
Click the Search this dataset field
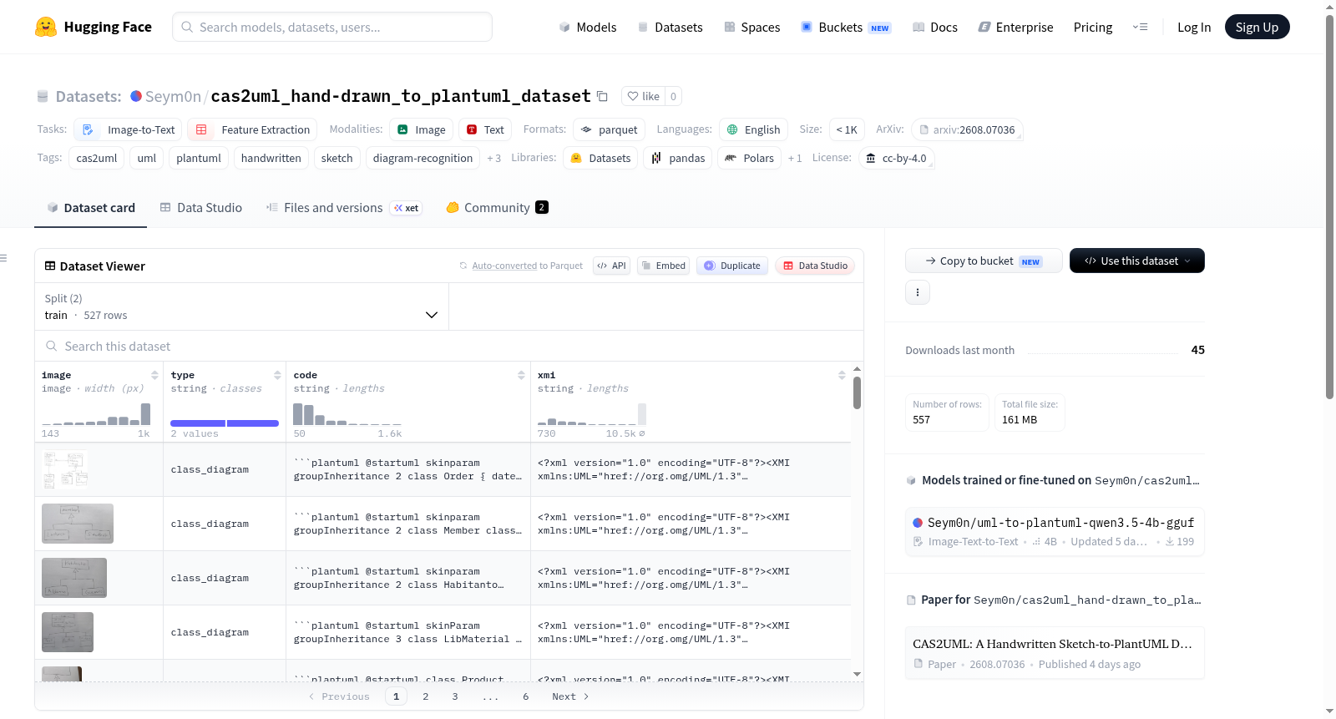tap(449, 346)
